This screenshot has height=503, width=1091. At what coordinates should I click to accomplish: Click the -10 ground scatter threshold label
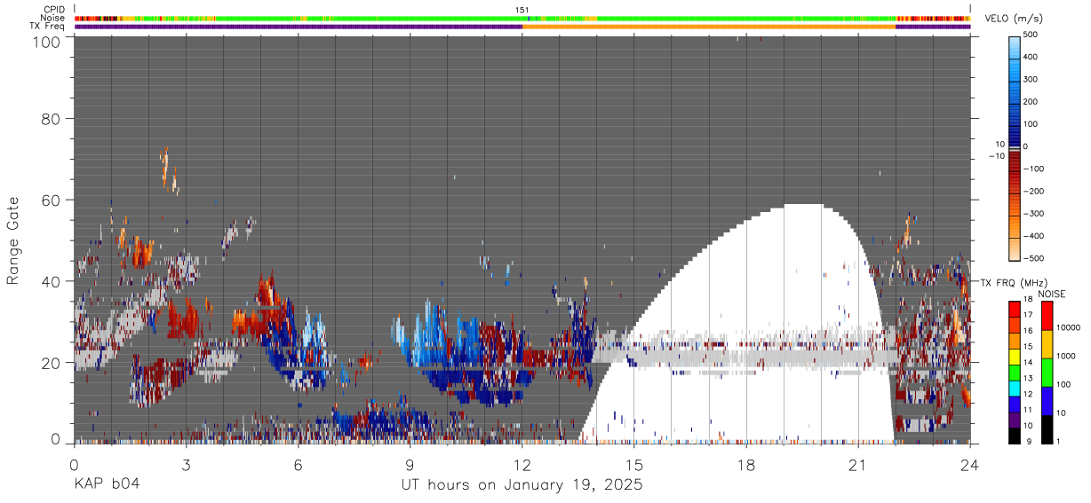(x=995, y=156)
